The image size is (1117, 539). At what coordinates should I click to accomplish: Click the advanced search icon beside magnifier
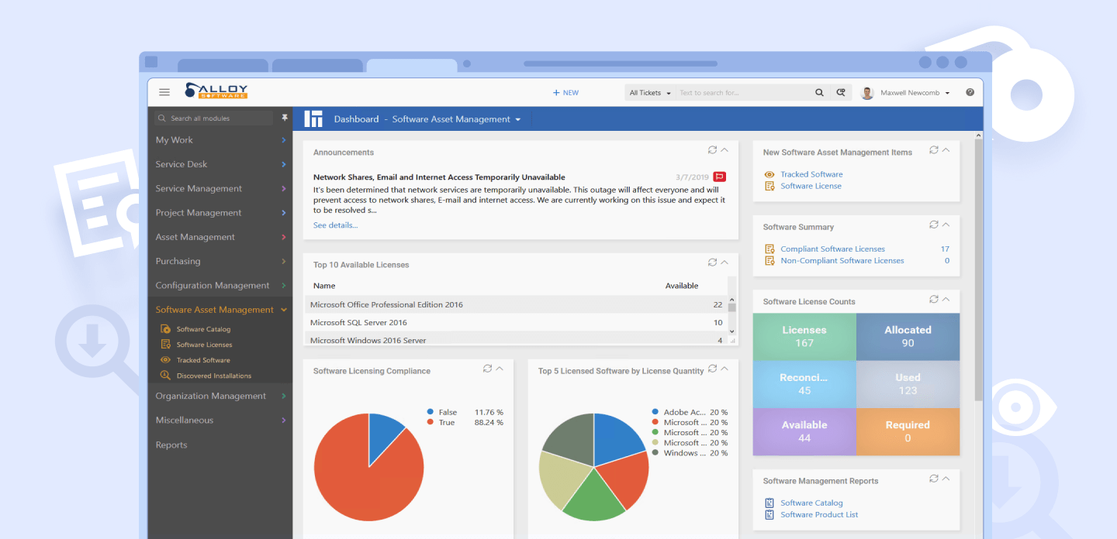[x=841, y=92]
